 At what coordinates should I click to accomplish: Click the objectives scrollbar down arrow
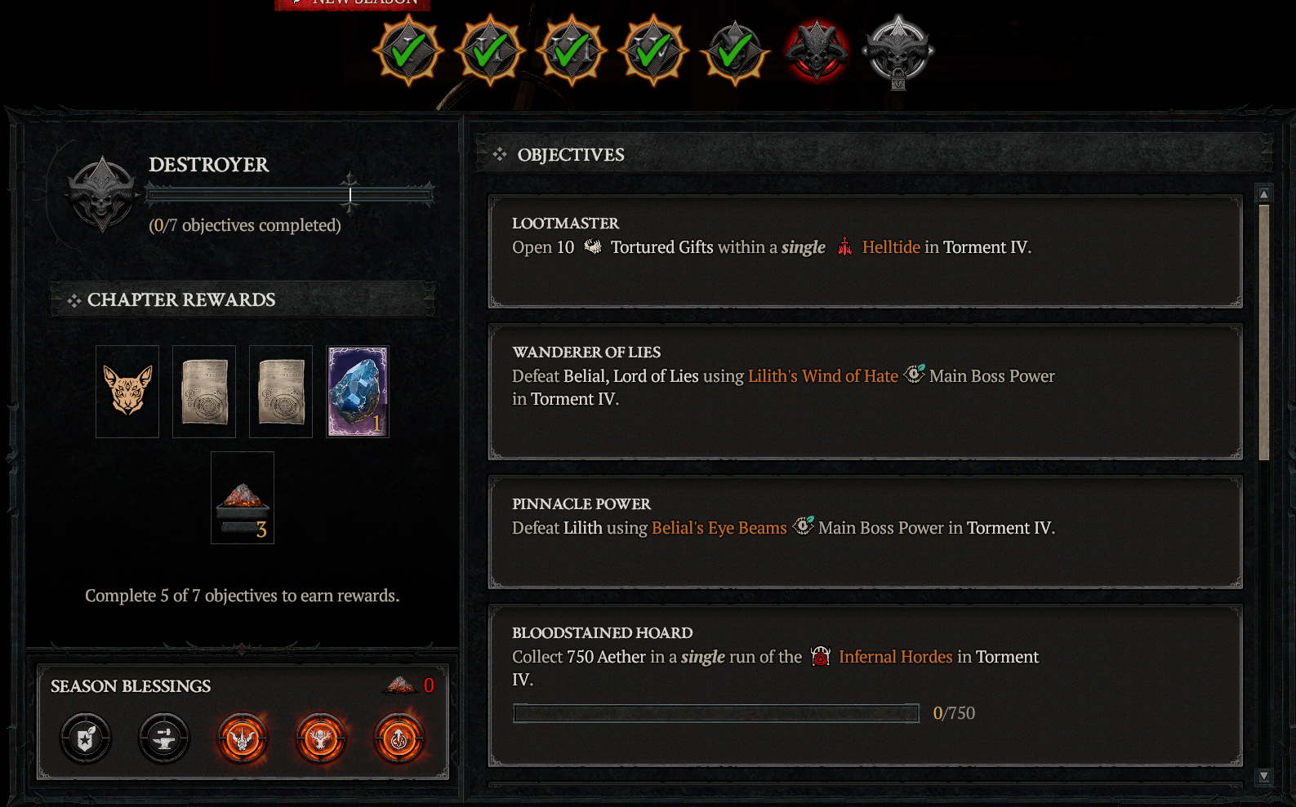click(1264, 777)
